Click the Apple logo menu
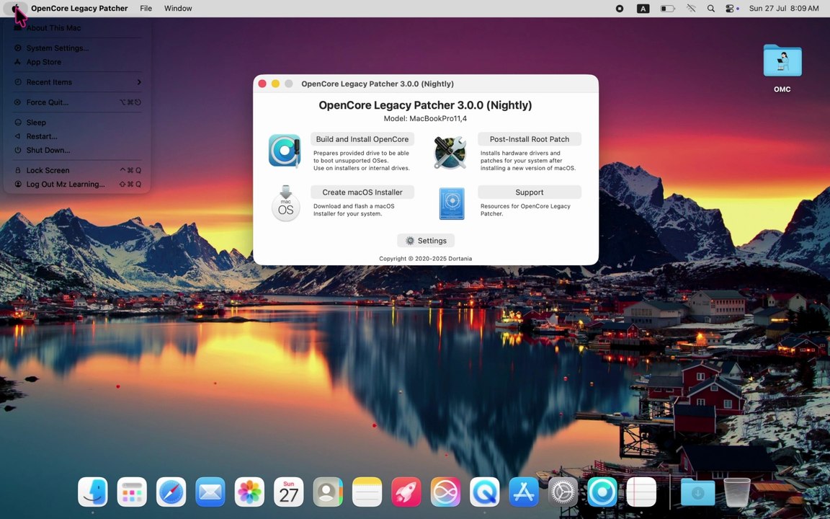The height and width of the screenshot is (519, 830). pyautogui.click(x=15, y=9)
